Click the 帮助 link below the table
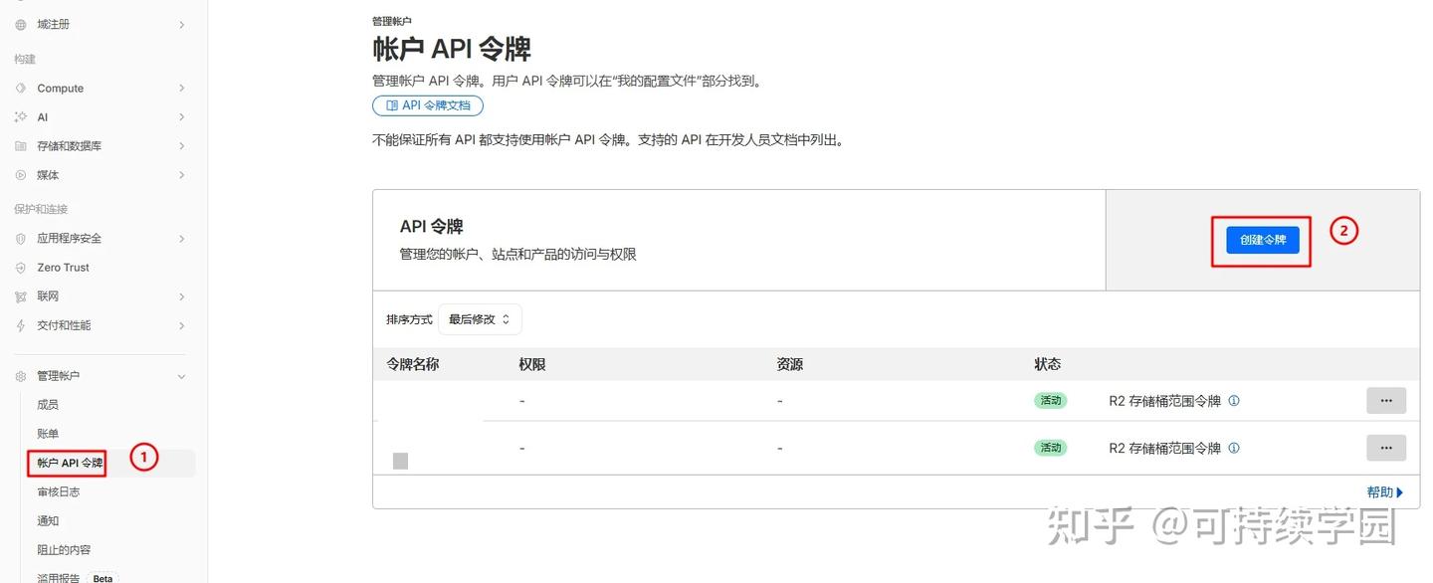This screenshot has height=583, width=1433. point(1385,491)
